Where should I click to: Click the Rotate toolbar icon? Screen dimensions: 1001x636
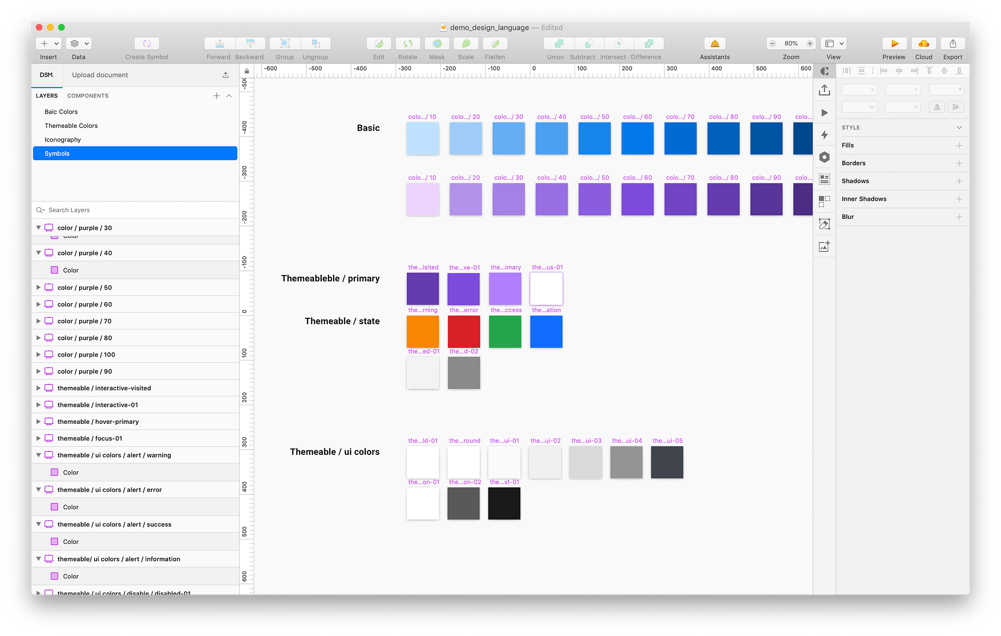pyautogui.click(x=408, y=44)
